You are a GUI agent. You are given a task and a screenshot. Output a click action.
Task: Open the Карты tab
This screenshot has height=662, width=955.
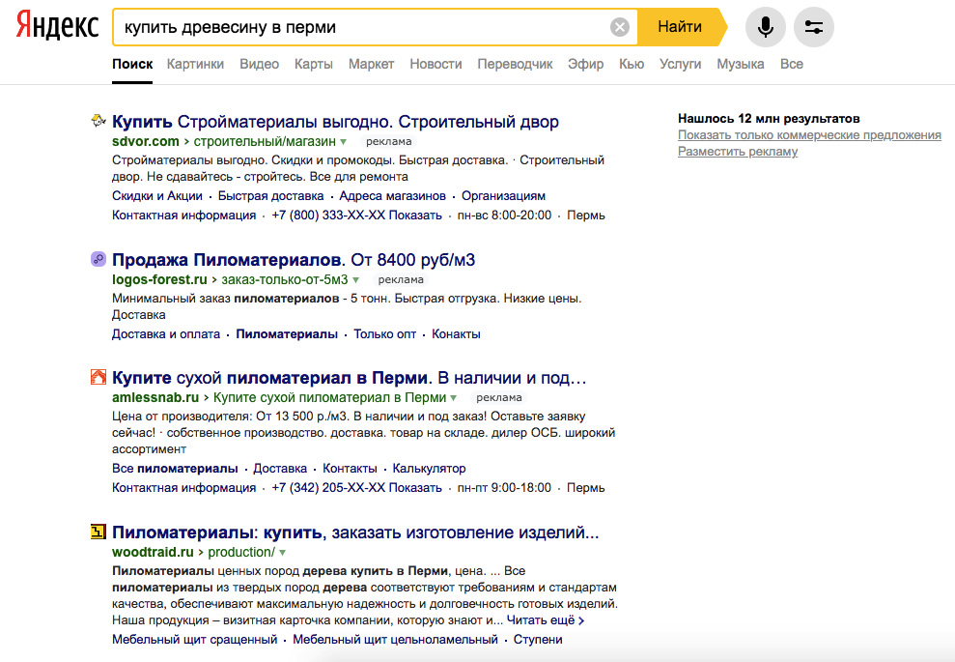313,64
